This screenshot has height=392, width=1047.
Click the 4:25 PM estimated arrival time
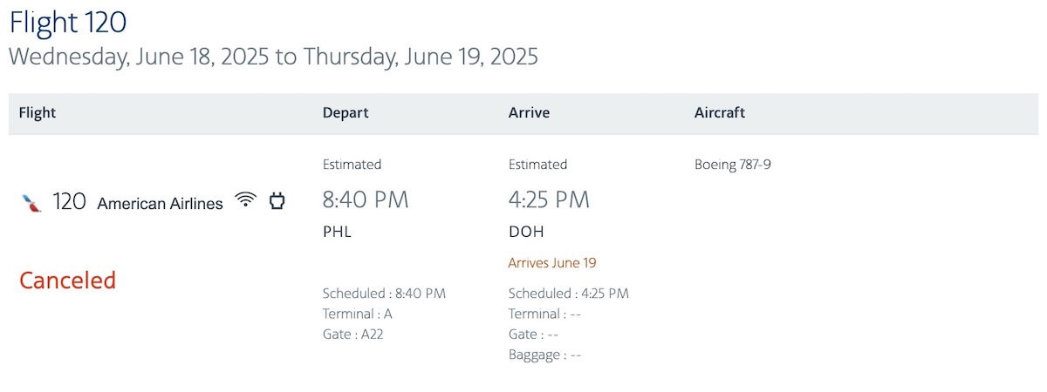(x=549, y=200)
